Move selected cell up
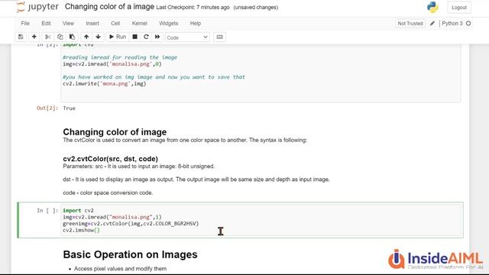489x275 pixels. (x=86, y=37)
